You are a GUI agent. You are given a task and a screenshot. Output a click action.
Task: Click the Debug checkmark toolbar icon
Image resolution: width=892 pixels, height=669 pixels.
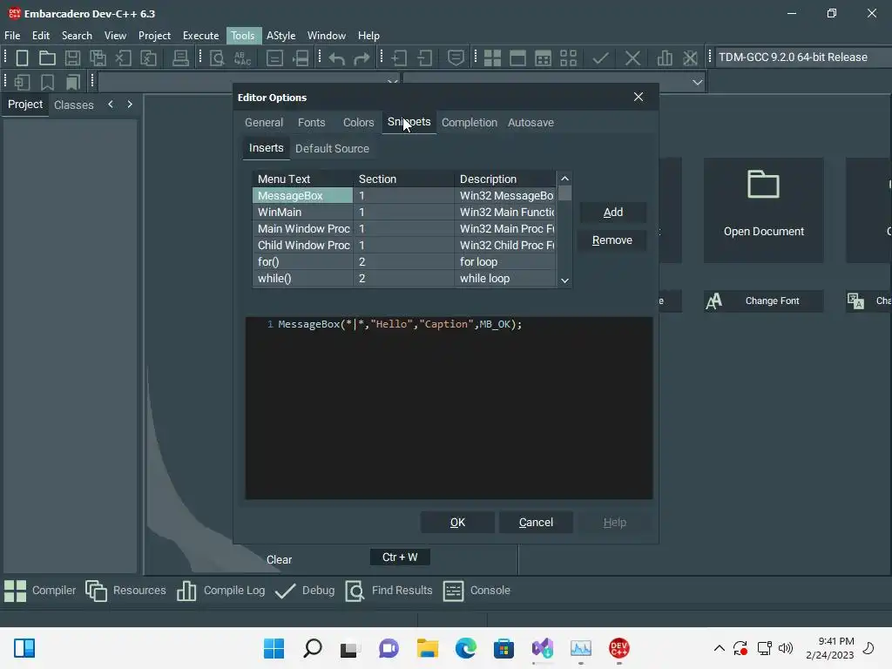601,57
